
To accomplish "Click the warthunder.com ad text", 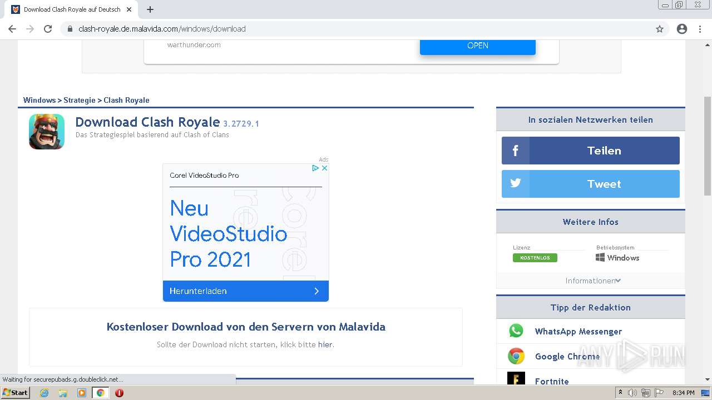I will click(194, 45).
